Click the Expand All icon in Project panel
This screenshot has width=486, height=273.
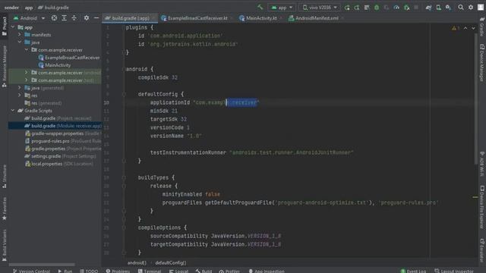tap(64, 18)
